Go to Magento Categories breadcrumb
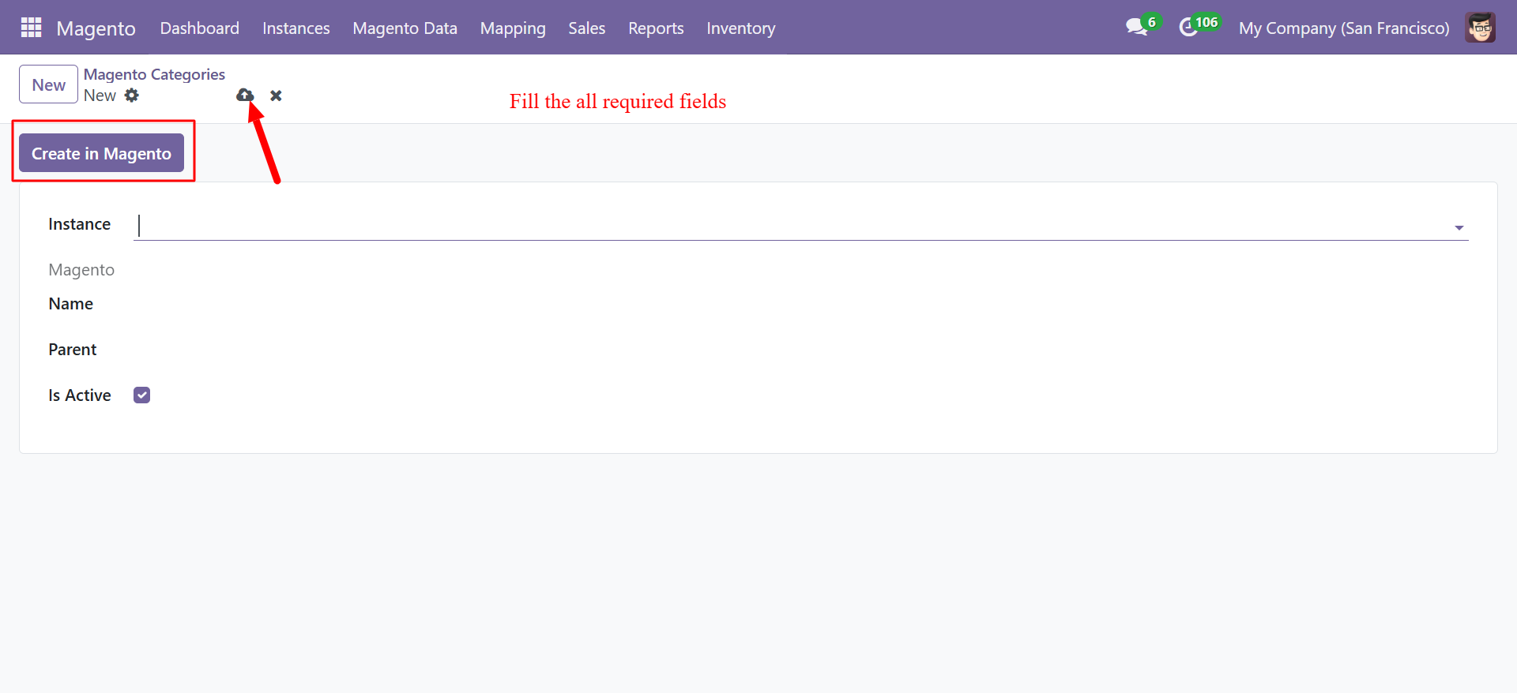1517x693 pixels. tap(154, 74)
